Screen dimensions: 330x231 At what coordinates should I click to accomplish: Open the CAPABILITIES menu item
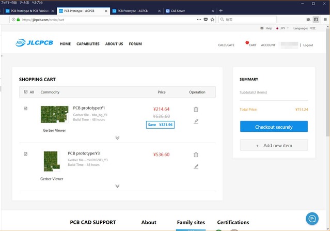coord(88,44)
